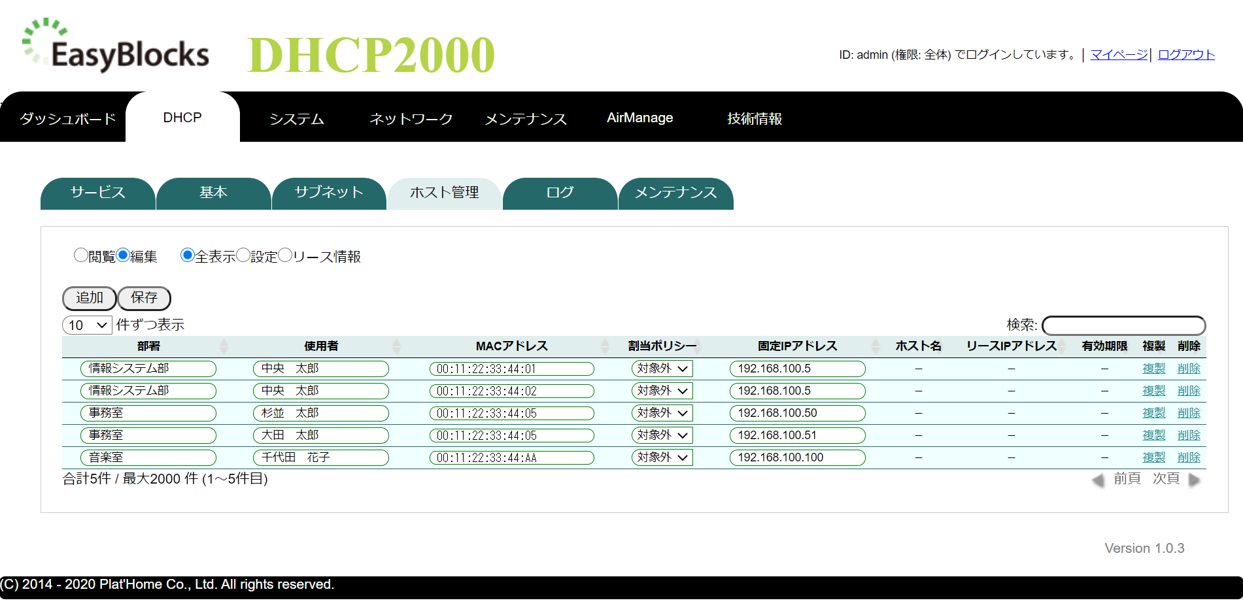
Task: Open the ダッシュボード main tab
Action: (67, 118)
